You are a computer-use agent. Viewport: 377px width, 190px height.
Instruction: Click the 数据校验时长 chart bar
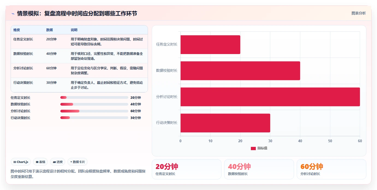240,71
